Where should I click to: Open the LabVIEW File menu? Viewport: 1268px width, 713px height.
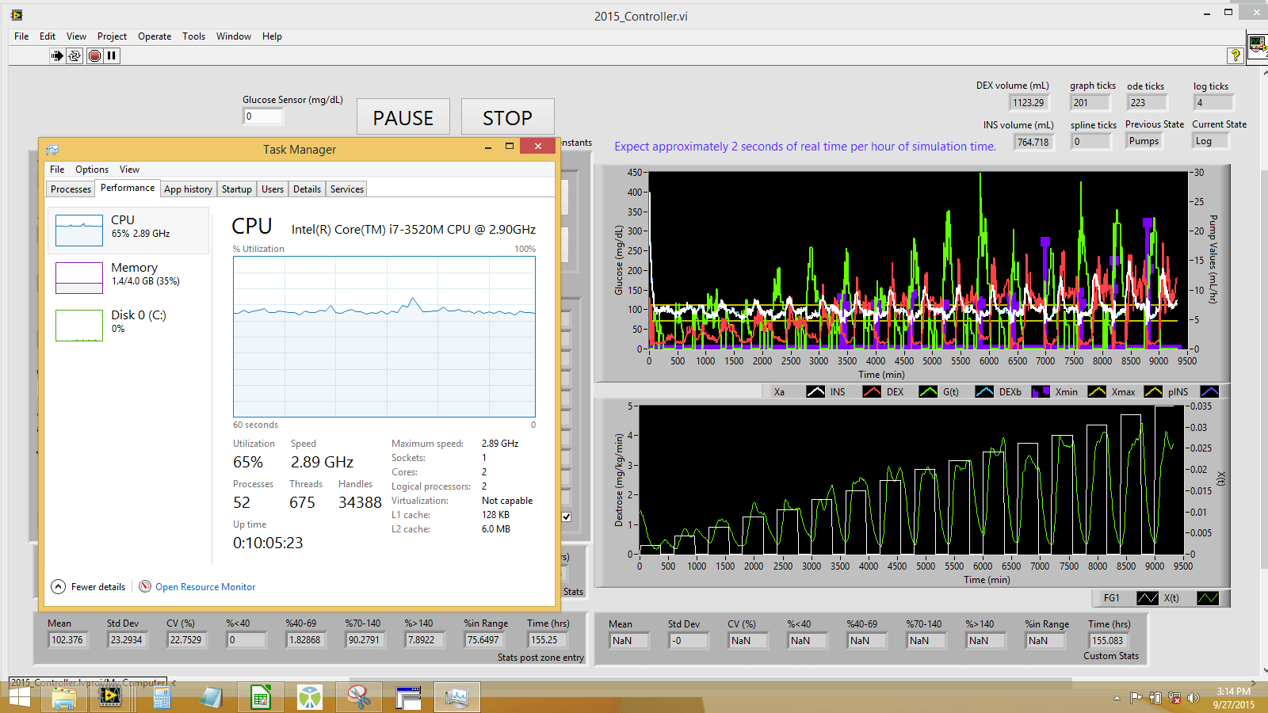pos(21,36)
